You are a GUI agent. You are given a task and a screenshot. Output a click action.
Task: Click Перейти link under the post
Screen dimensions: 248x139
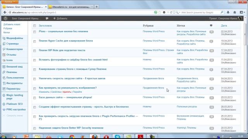coord(77,92)
